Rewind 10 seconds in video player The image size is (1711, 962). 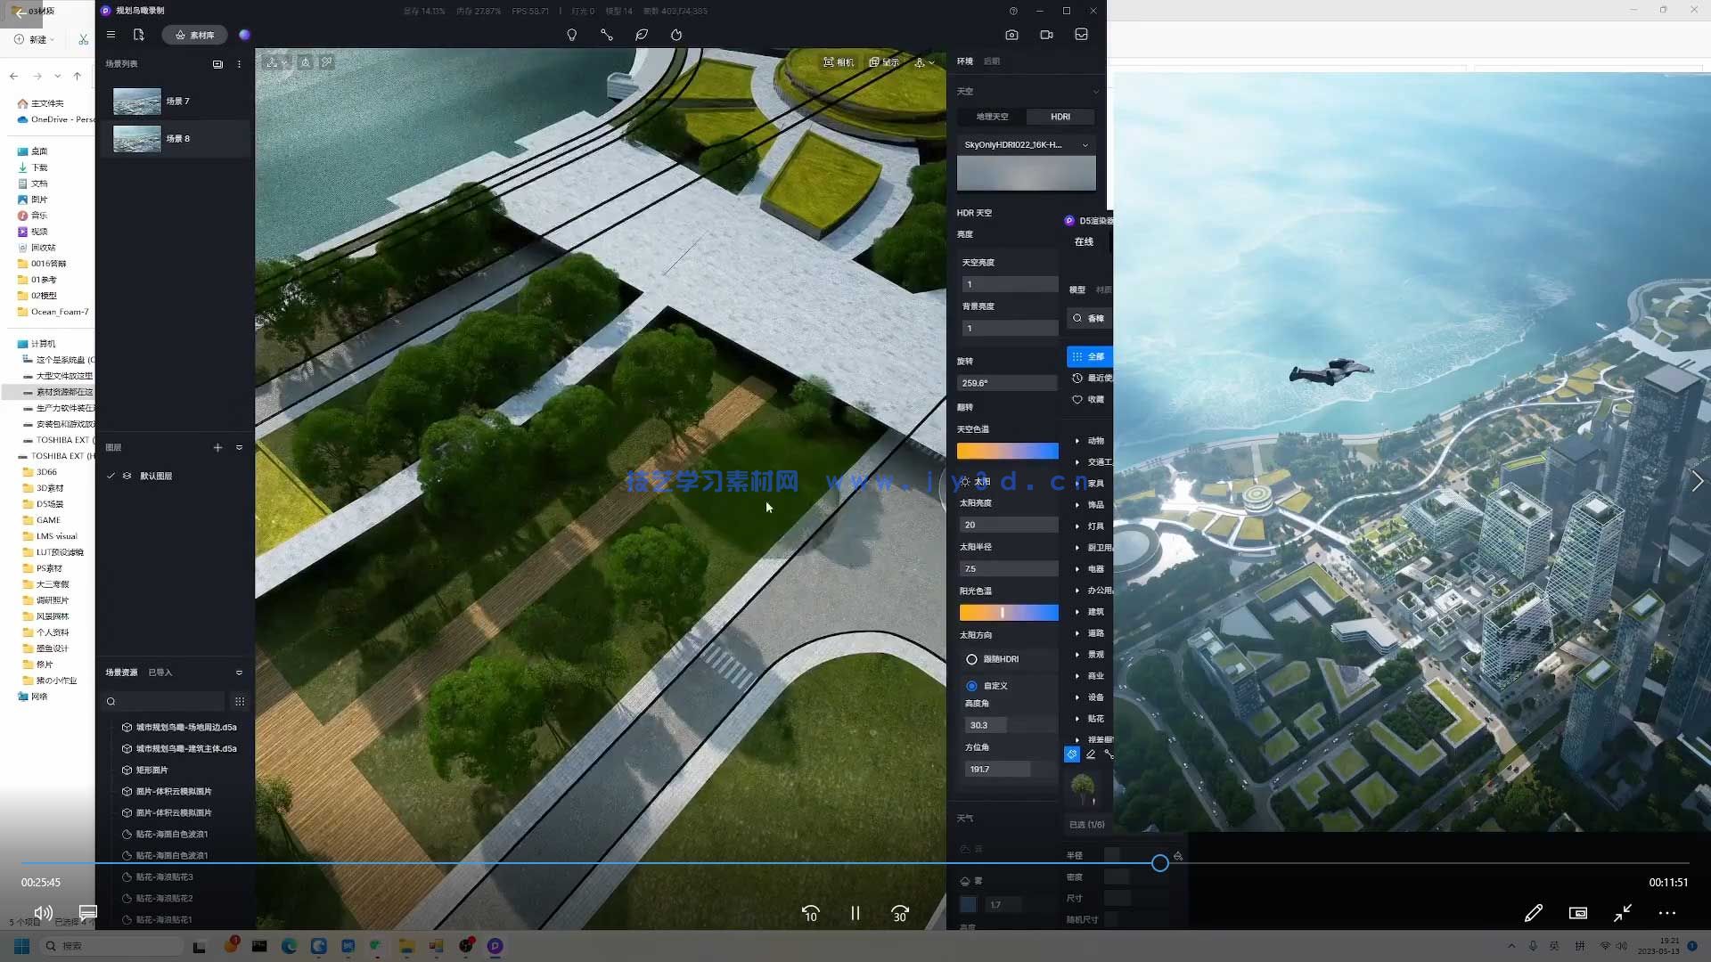click(810, 913)
